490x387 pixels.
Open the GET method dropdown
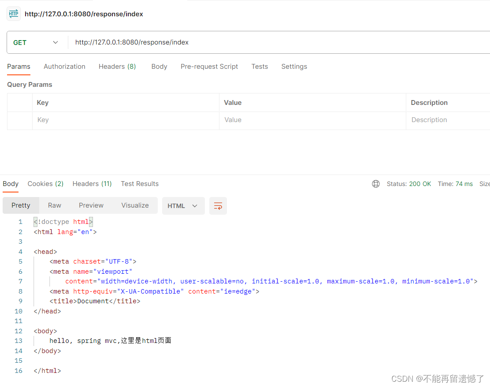click(x=36, y=42)
